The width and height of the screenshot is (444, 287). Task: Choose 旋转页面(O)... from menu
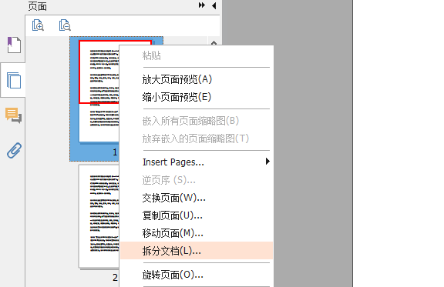197,275
